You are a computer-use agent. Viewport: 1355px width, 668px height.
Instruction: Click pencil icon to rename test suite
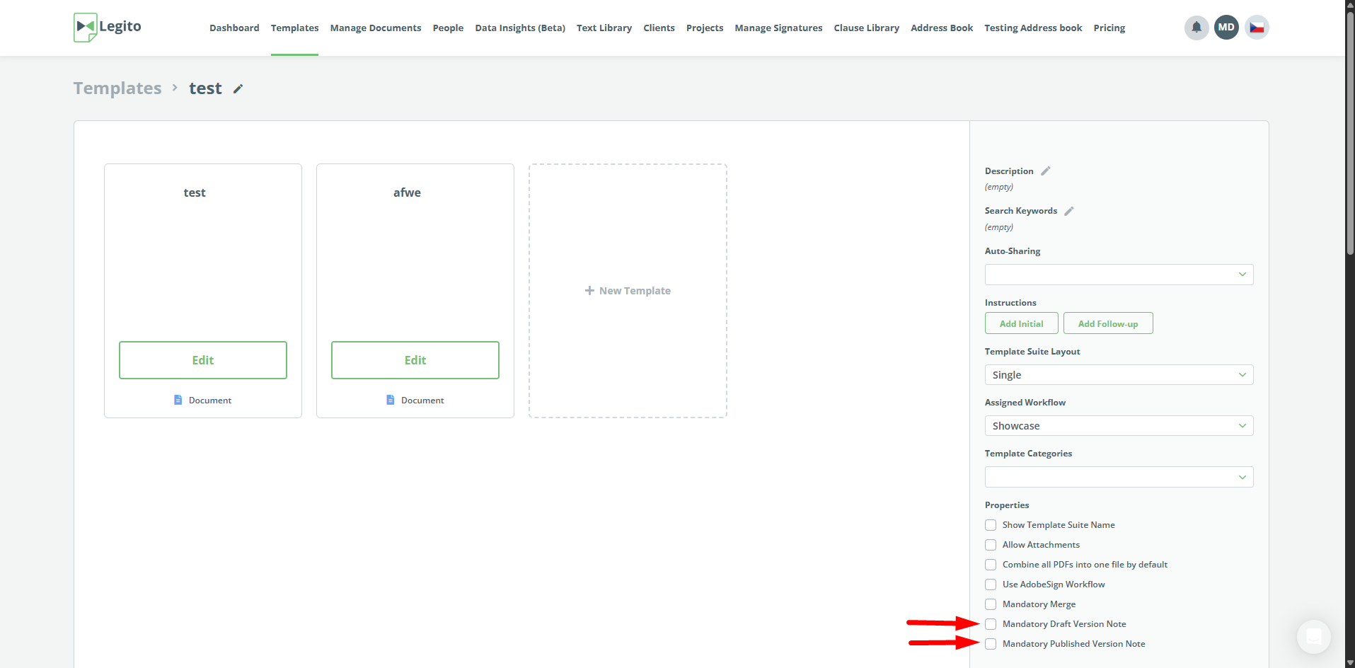coord(238,88)
